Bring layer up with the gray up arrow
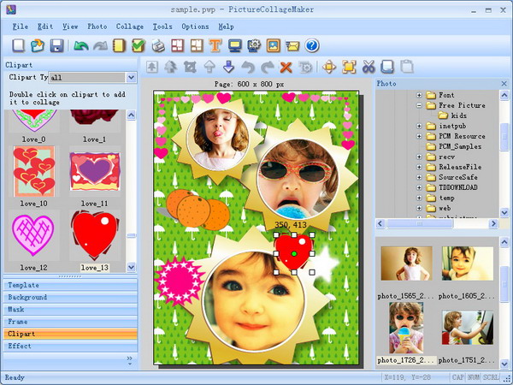The height and width of the screenshot is (385, 513). pyautogui.click(x=209, y=67)
